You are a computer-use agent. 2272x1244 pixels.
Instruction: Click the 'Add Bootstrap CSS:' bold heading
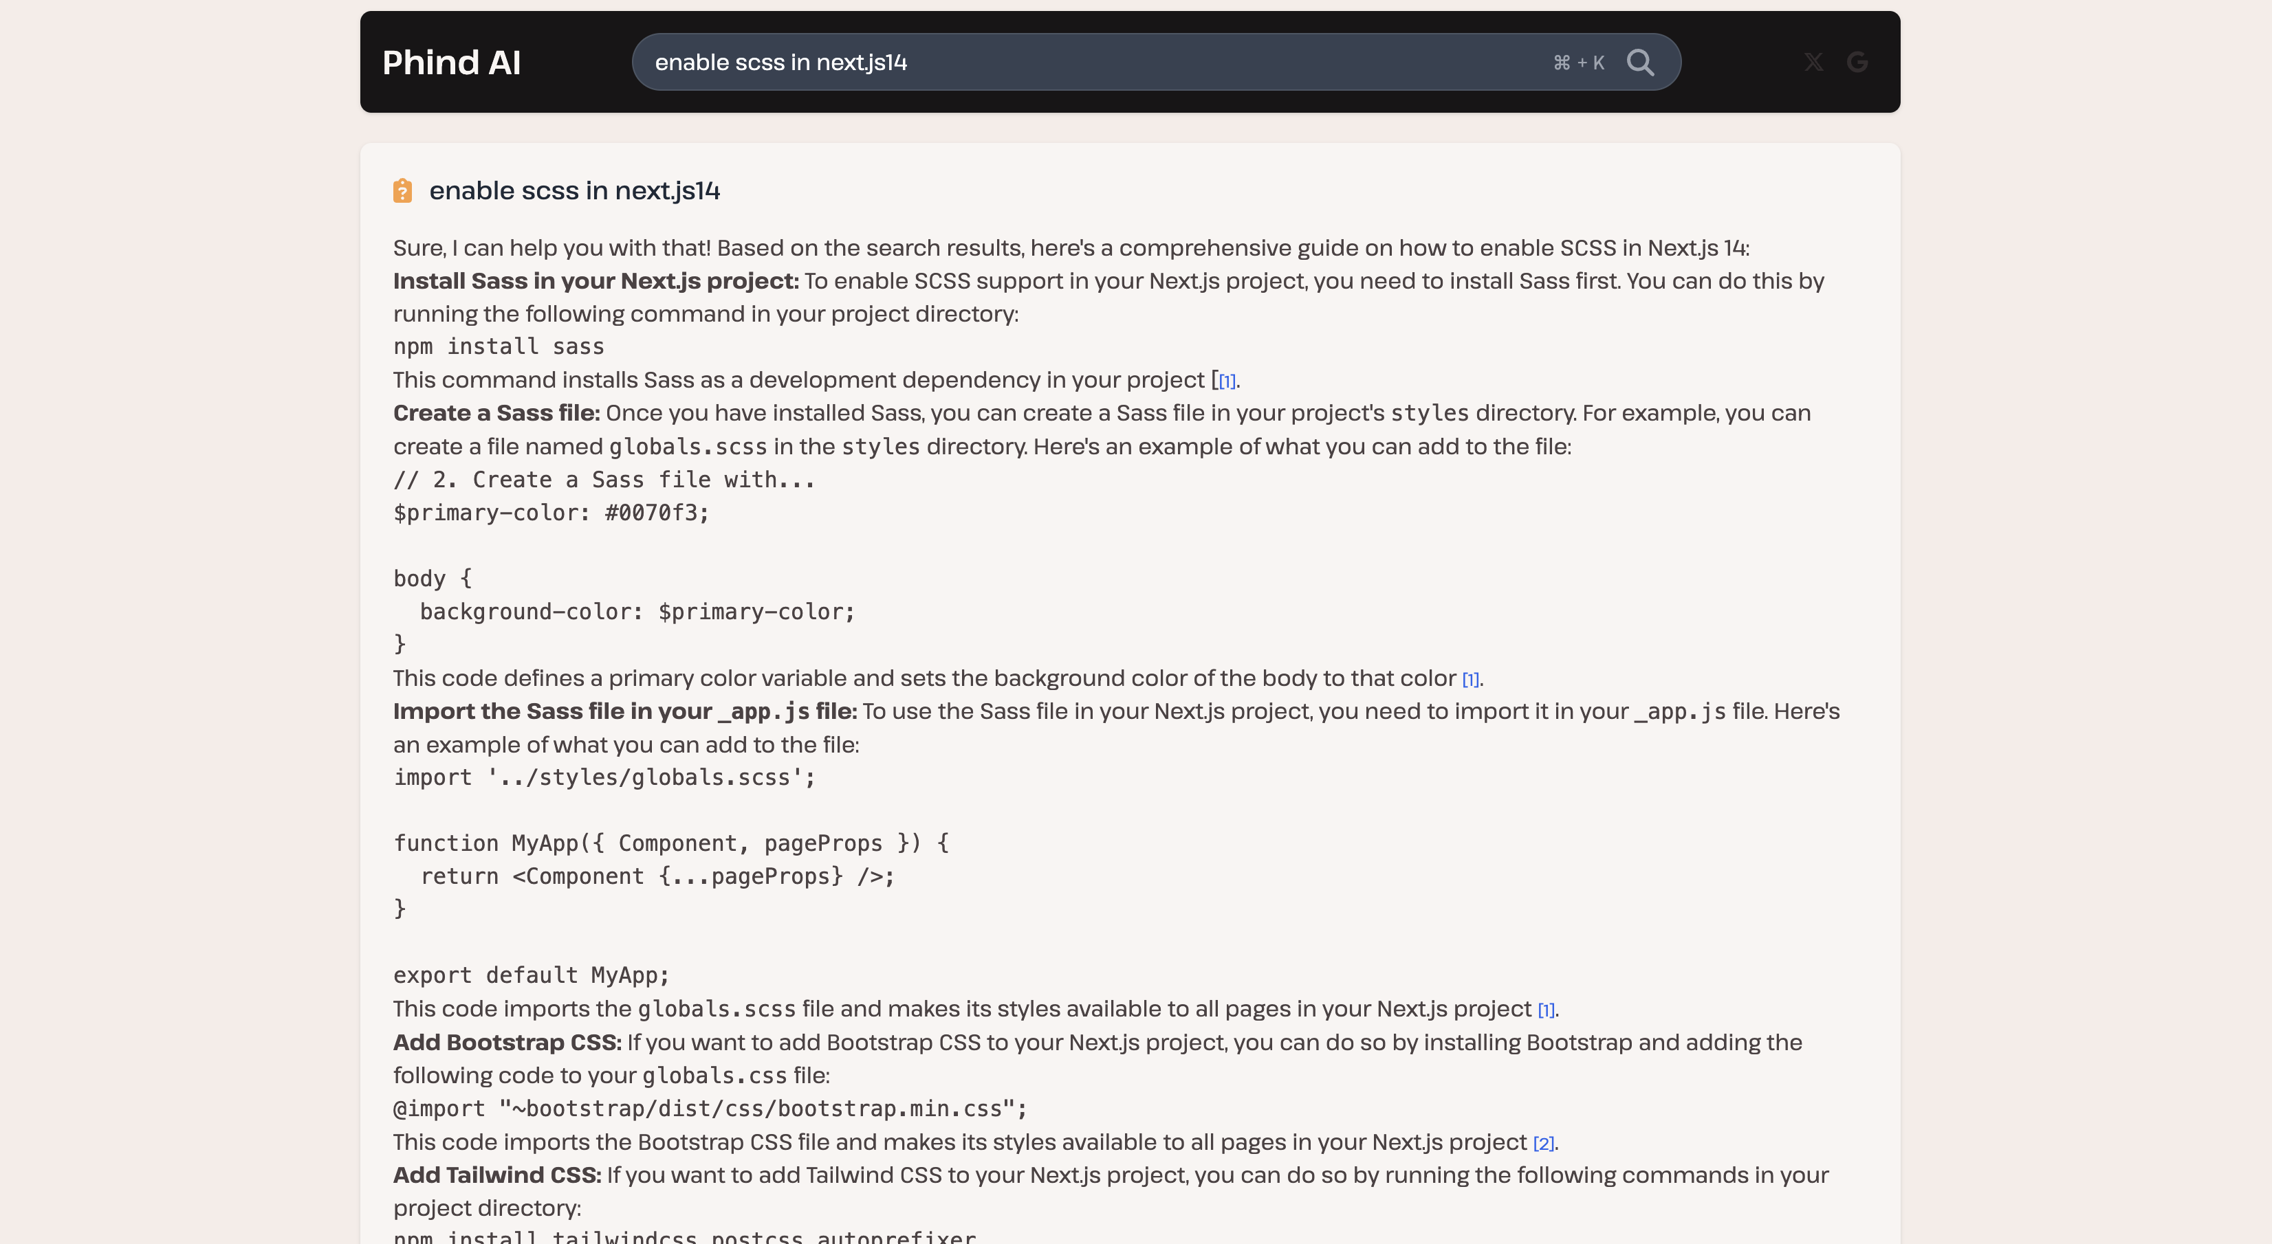[x=507, y=1042]
